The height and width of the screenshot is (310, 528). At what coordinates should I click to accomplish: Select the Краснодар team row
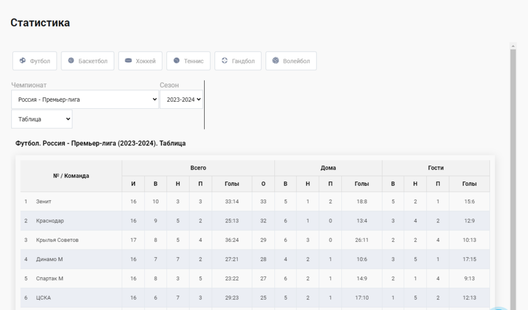[255, 221]
